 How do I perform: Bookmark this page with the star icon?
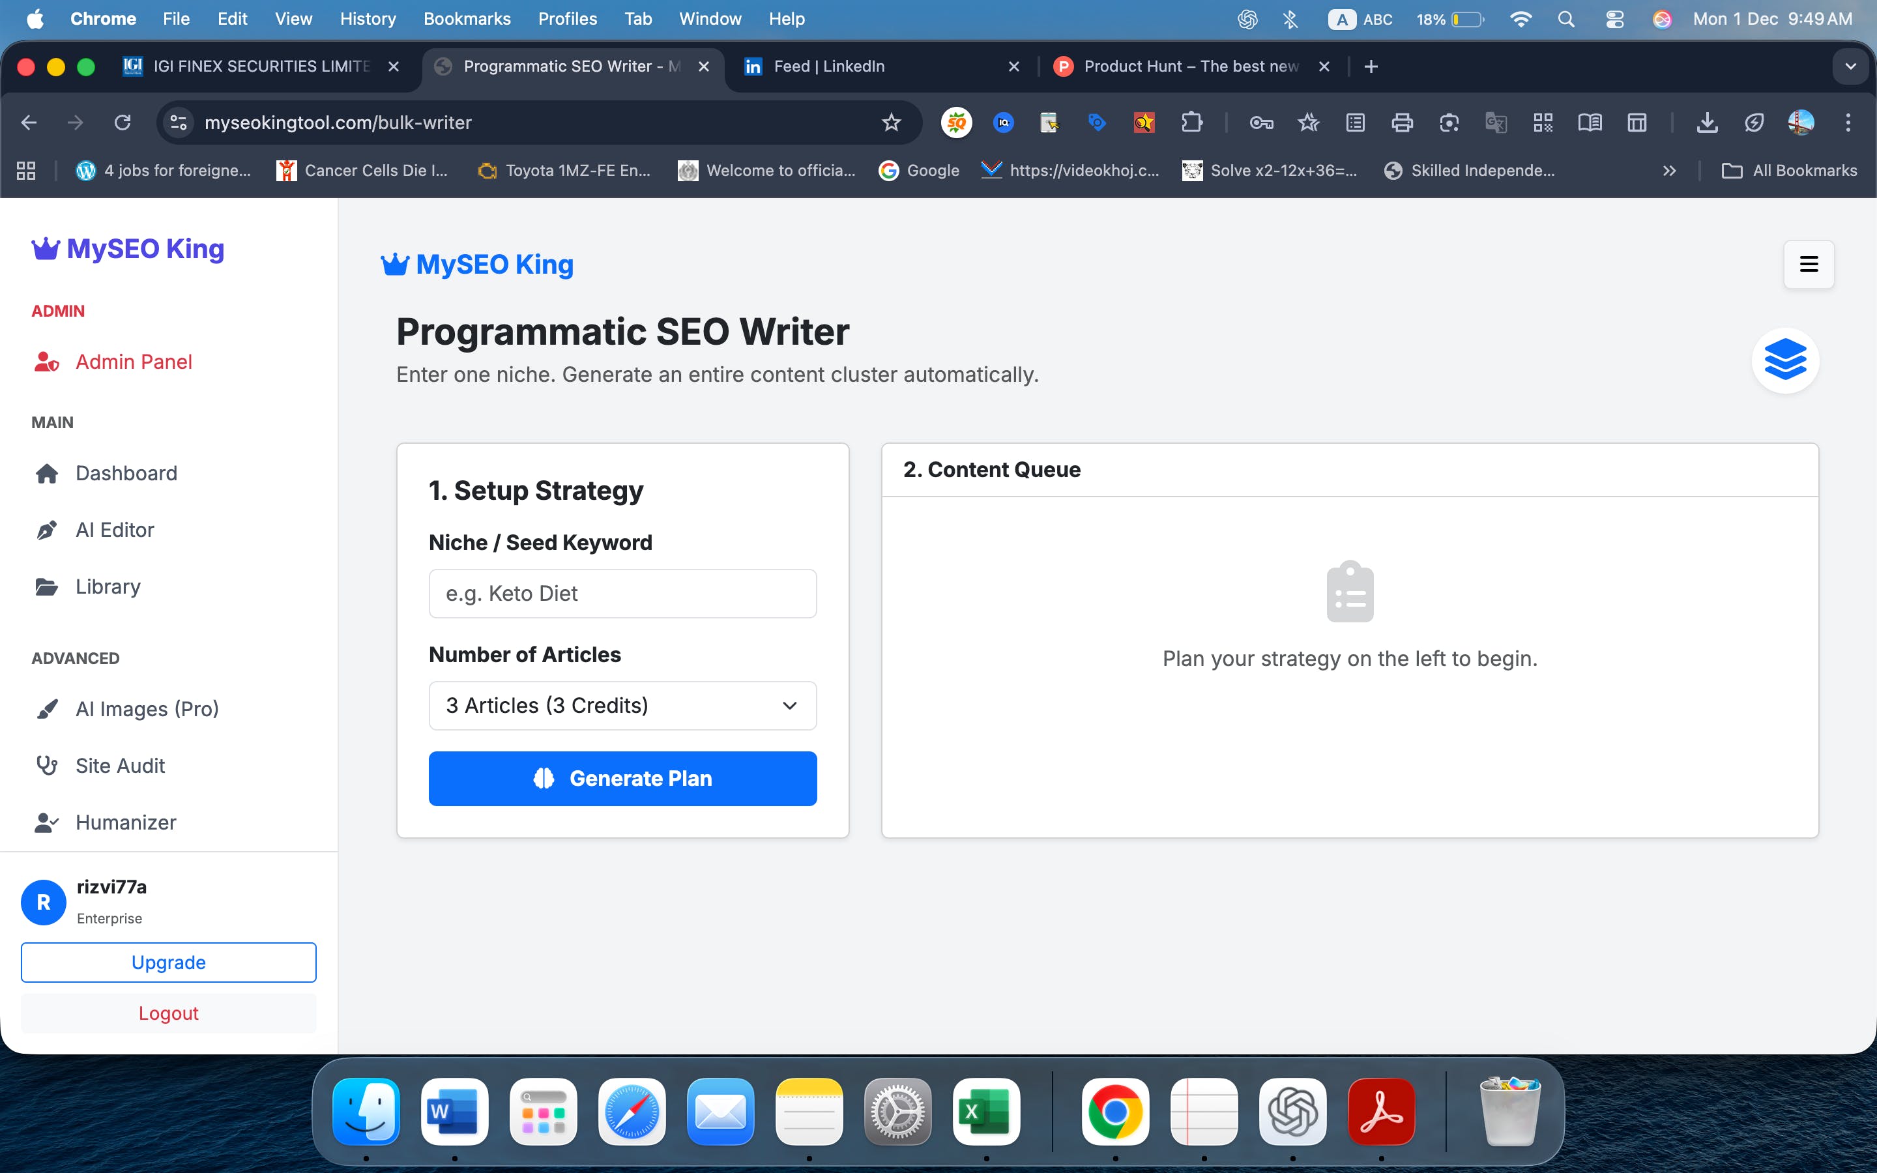(x=891, y=123)
